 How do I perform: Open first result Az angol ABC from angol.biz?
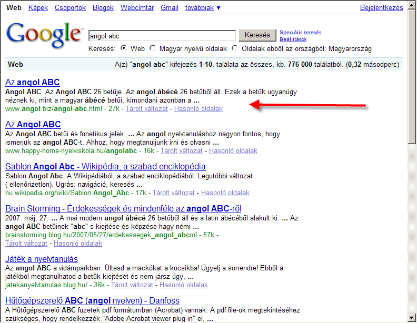(x=33, y=83)
